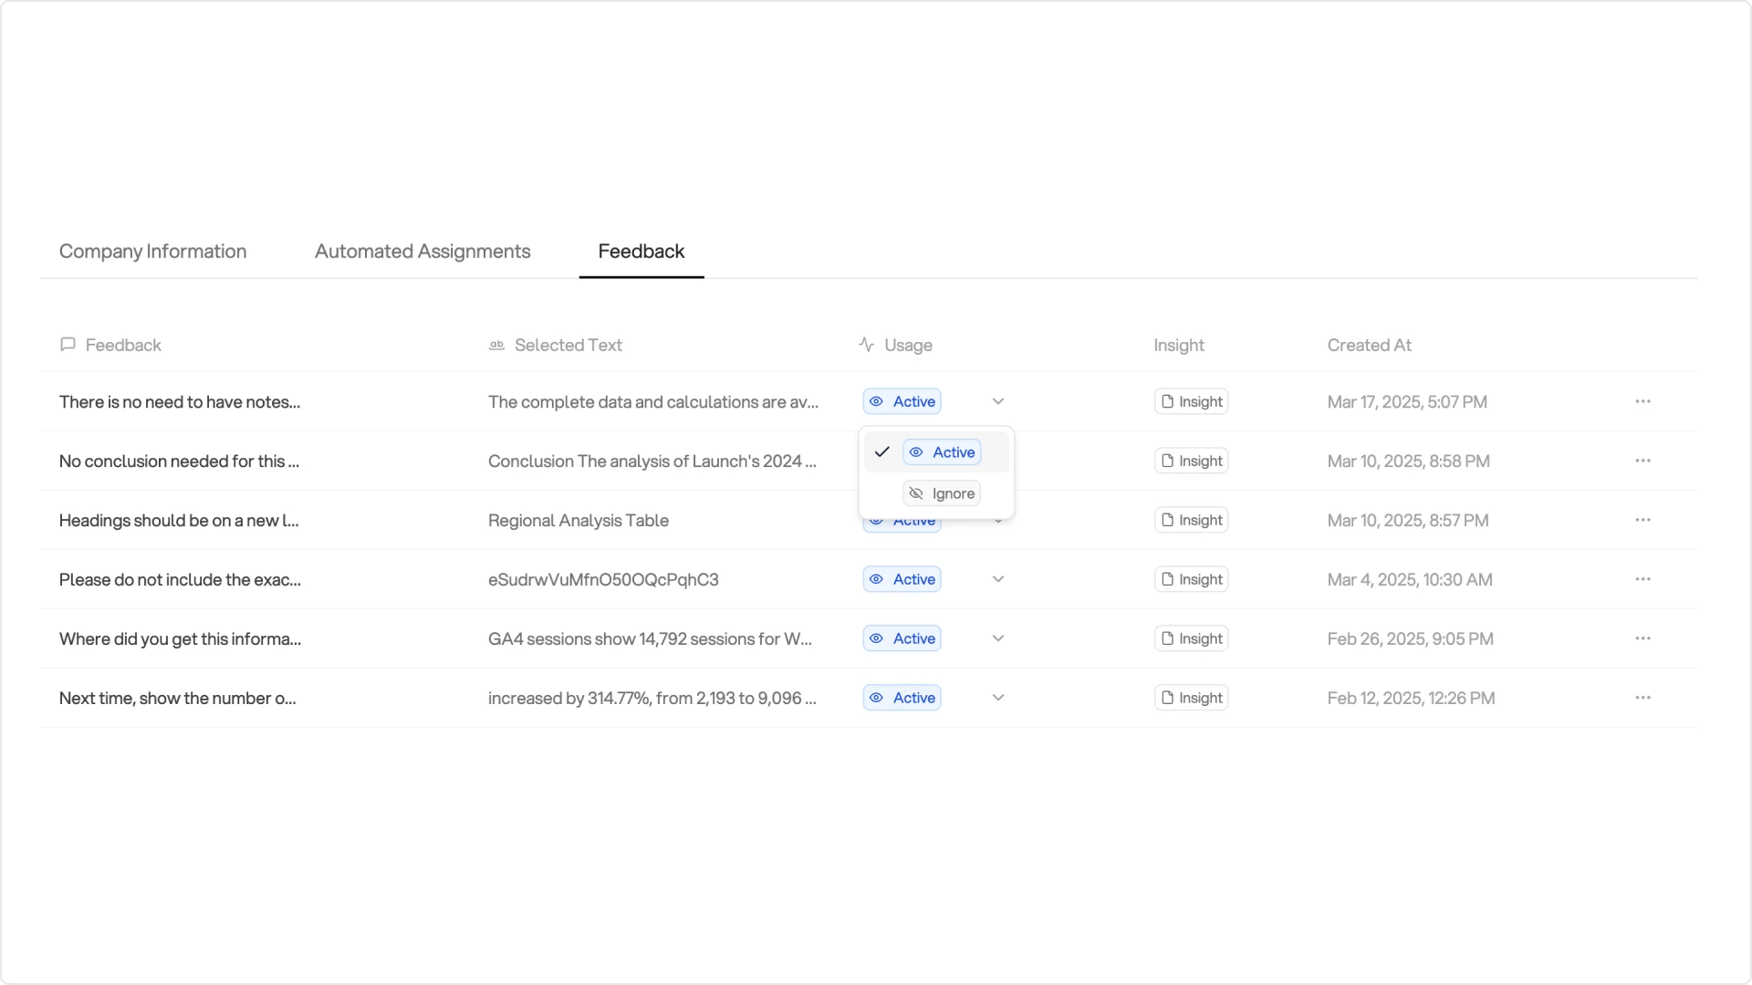Image resolution: width=1752 pixels, height=985 pixels.
Task: Open more options for Mar 10, 8:57 PM row
Action: (x=1642, y=520)
